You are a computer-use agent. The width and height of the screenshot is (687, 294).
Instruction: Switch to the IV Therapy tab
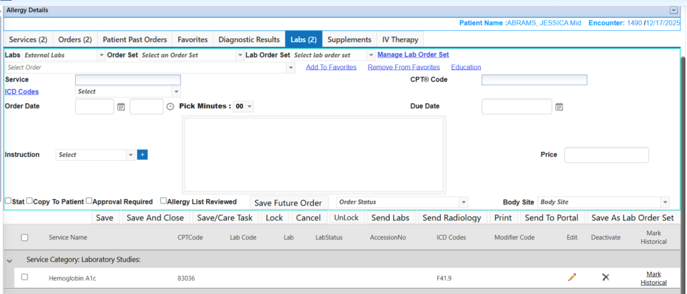[x=400, y=40]
